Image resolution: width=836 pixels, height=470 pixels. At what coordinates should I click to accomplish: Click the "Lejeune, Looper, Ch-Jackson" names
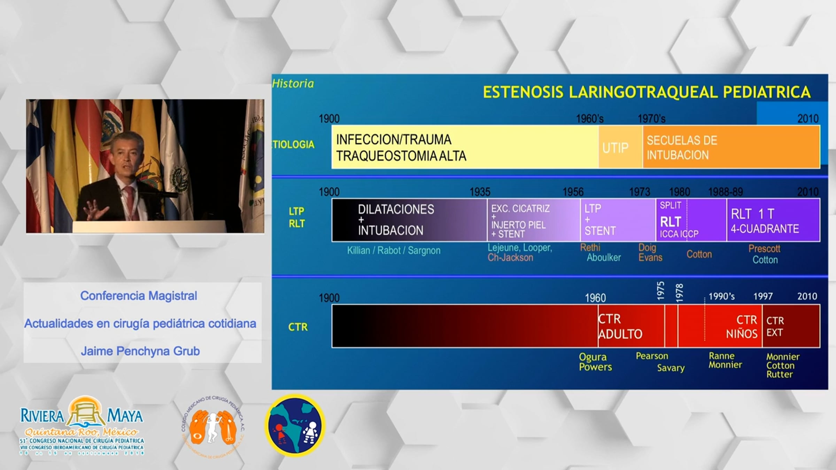click(x=520, y=253)
